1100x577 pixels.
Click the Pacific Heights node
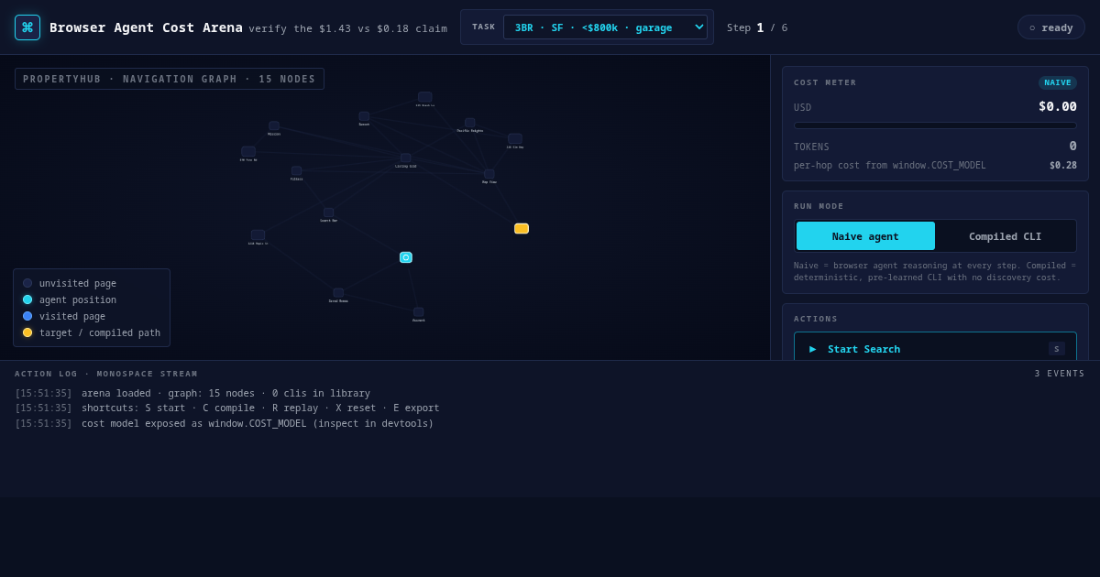coord(470,123)
